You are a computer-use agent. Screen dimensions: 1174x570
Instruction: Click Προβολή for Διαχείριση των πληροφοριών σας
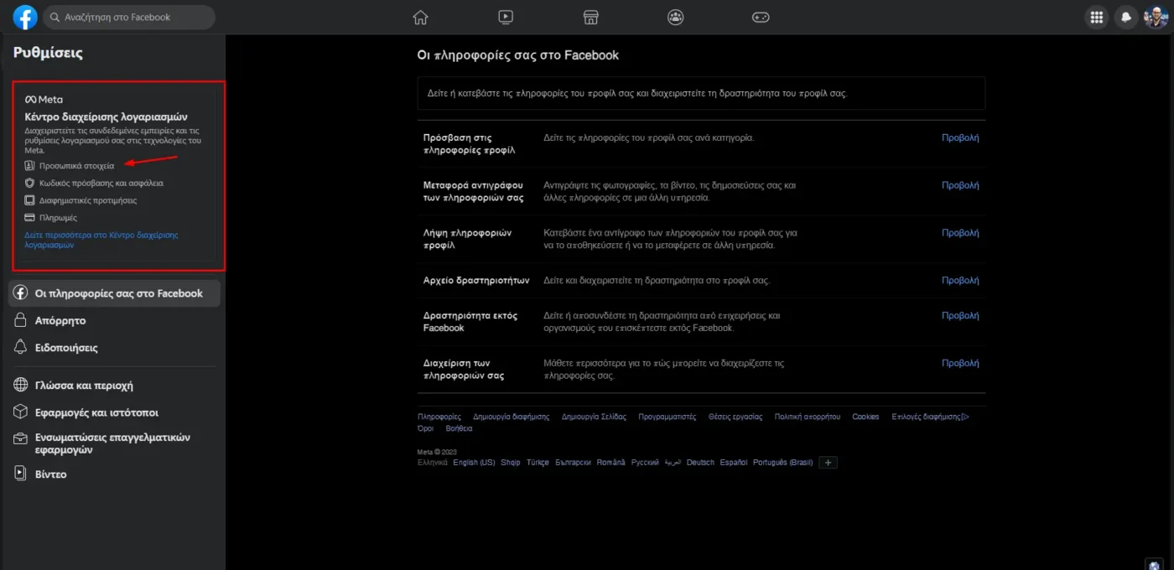[x=960, y=364]
